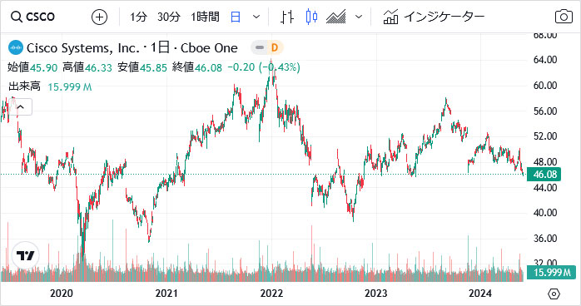Click volume label 15.999 M on axis
This screenshot has width=581, height=306.
[552, 273]
